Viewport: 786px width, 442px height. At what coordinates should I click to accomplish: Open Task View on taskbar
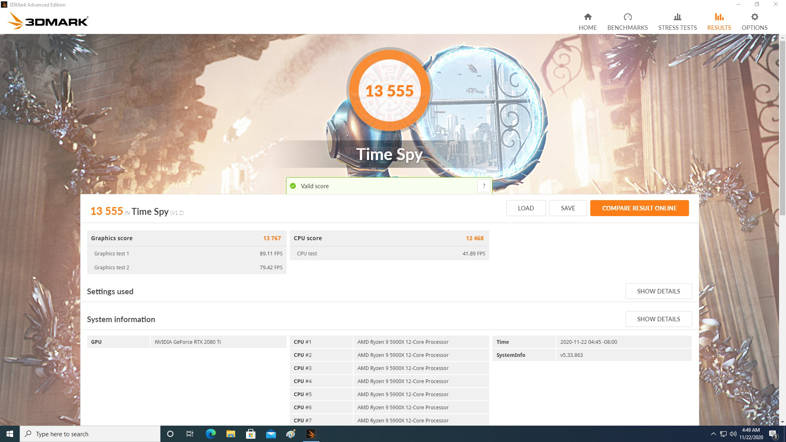pos(190,434)
